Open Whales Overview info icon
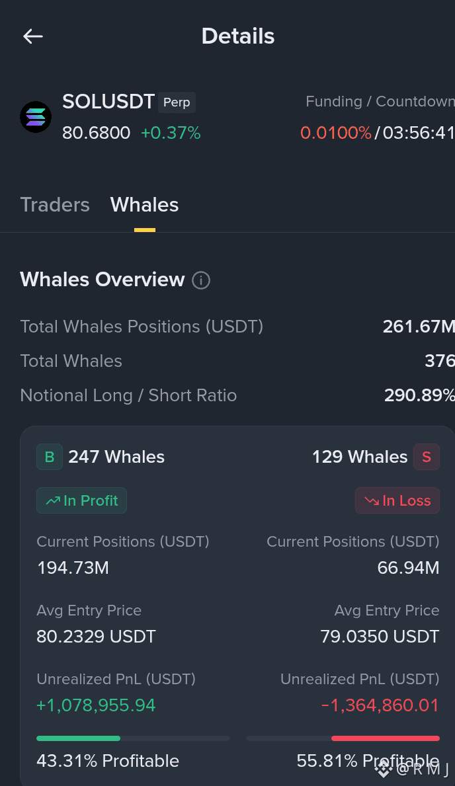This screenshot has height=786, width=455. click(201, 280)
